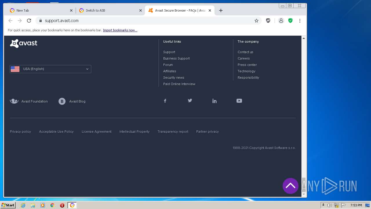Click the address bar showing support.avast.com

coord(148,21)
